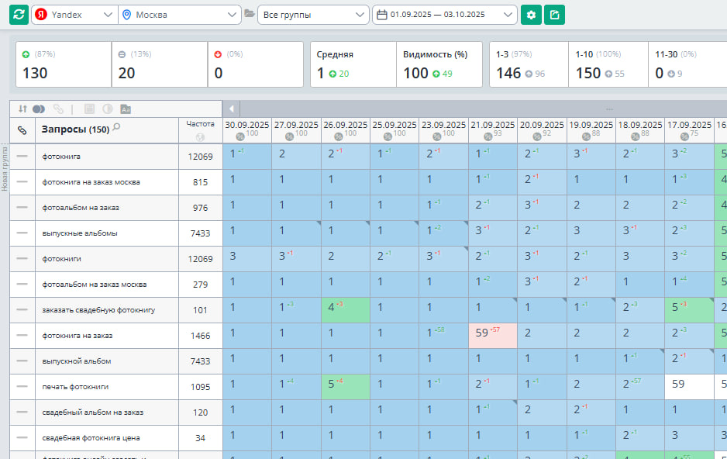The height and width of the screenshot is (459, 727).
Task: Click the percent icon under 26.09.2025
Action: click(339, 136)
